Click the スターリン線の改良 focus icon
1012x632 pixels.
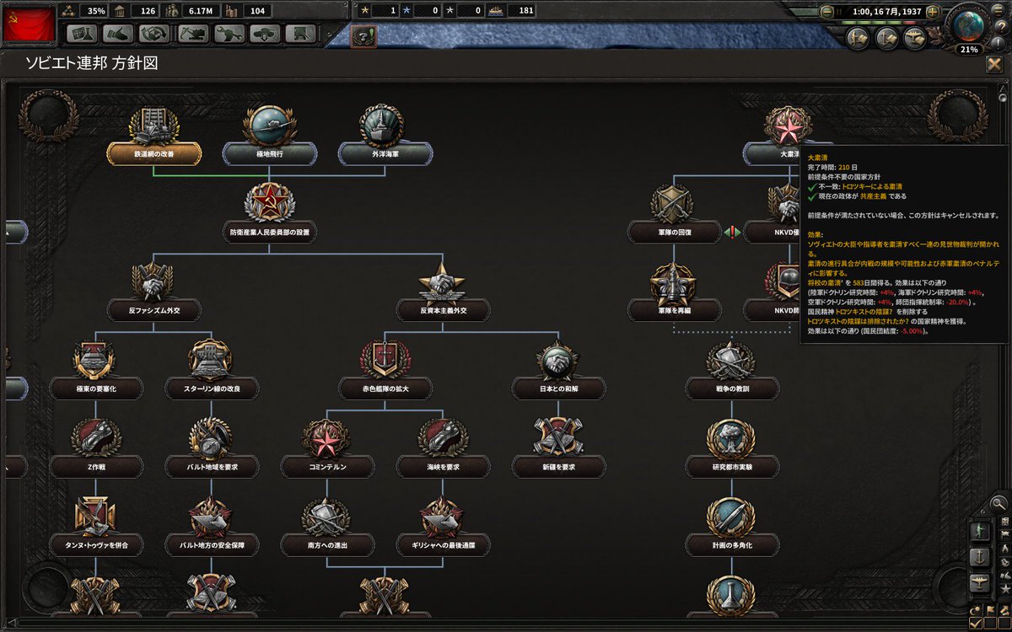point(212,359)
